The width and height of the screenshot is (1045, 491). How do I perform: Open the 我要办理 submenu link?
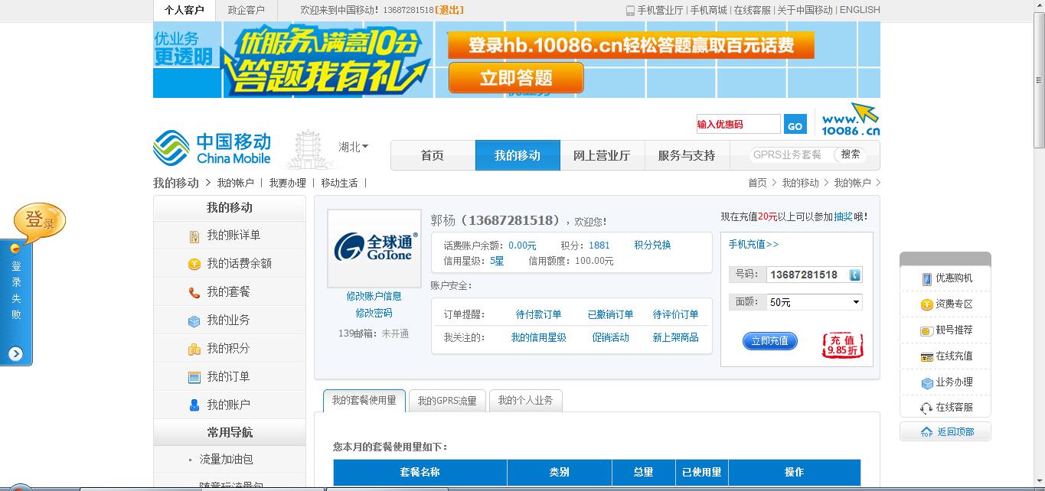tap(287, 183)
